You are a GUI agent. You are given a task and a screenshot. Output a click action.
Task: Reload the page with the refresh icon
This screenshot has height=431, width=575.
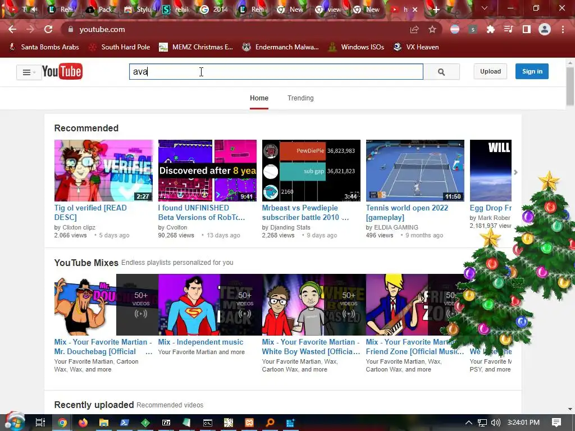48,29
